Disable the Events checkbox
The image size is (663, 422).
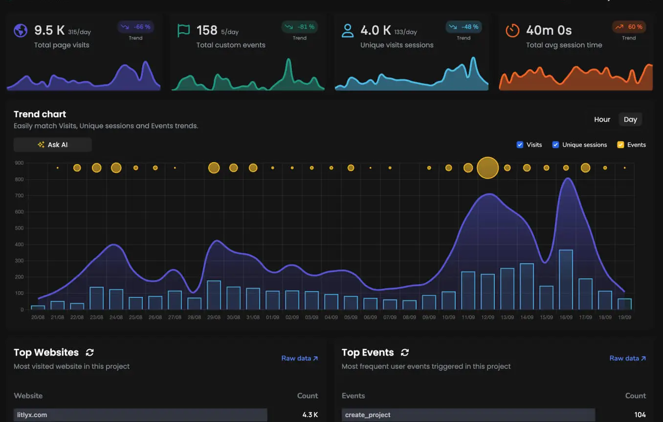coord(620,145)
